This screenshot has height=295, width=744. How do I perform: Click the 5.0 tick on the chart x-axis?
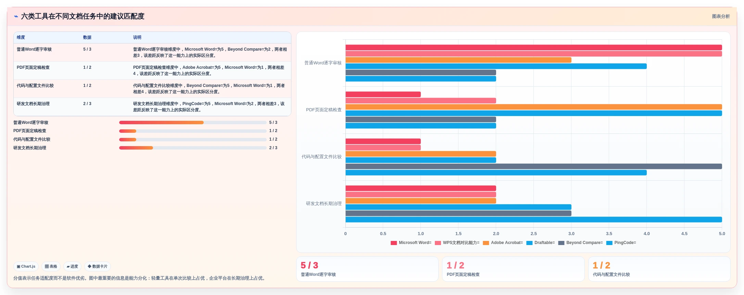tap(722, 234)
